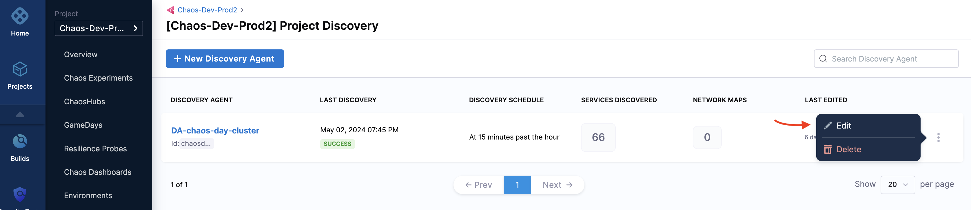Click the search magnifier icon
Image resolution: width=971 pixels, height=210 pixels.
(x=823, y=59)
